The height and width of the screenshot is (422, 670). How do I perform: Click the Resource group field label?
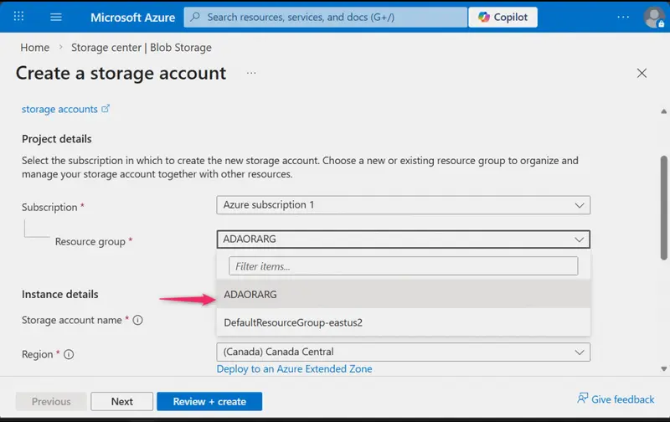coord(90,241)
